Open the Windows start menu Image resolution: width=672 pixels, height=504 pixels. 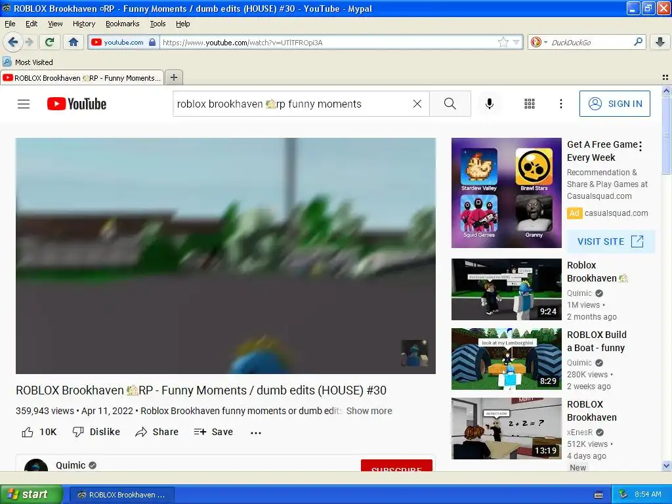(x=31, y=494)
